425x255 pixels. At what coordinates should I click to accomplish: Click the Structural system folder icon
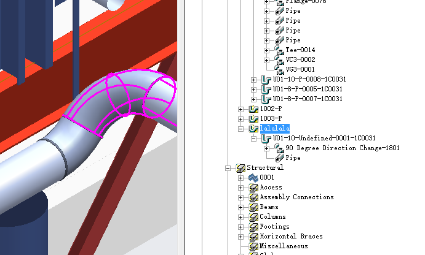click(240, 168)
